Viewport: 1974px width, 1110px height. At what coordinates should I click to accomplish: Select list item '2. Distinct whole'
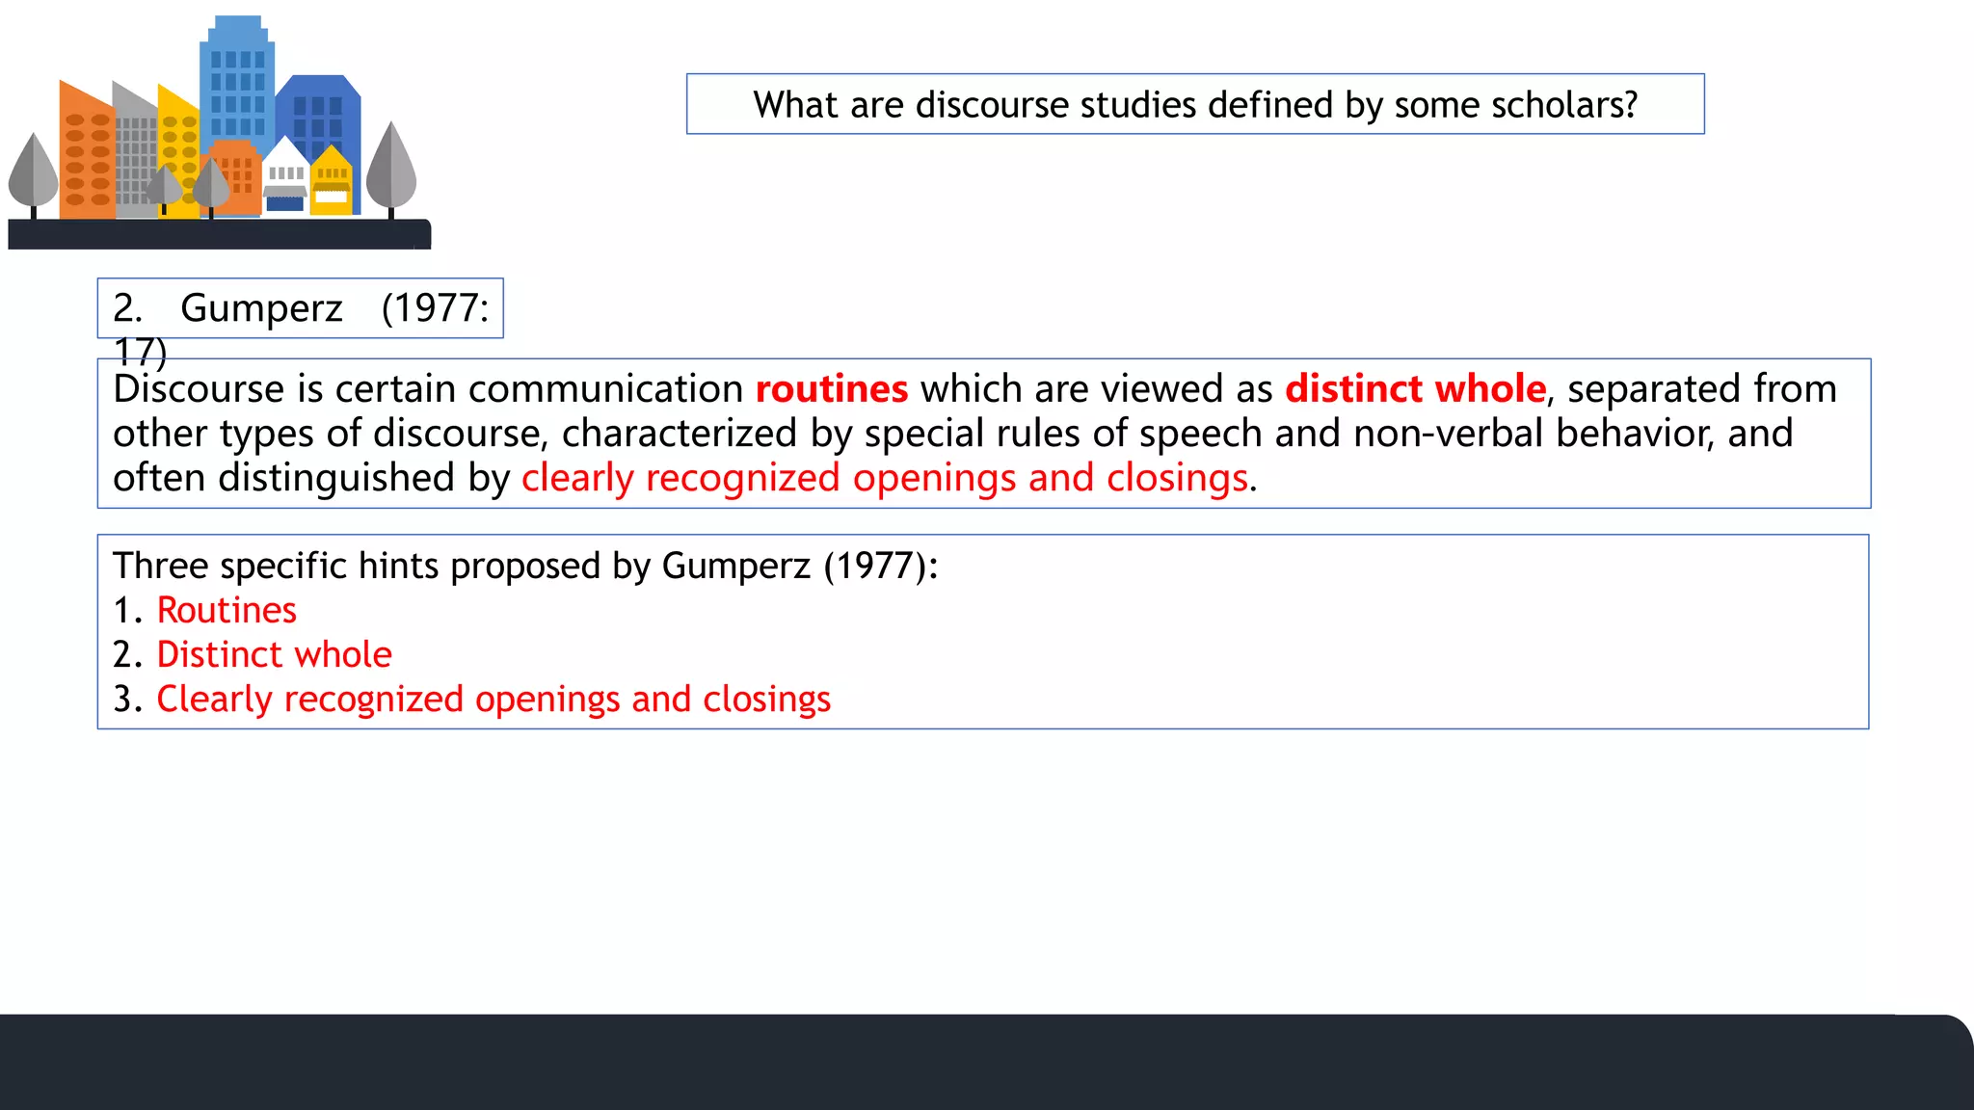tap(253, 654)
